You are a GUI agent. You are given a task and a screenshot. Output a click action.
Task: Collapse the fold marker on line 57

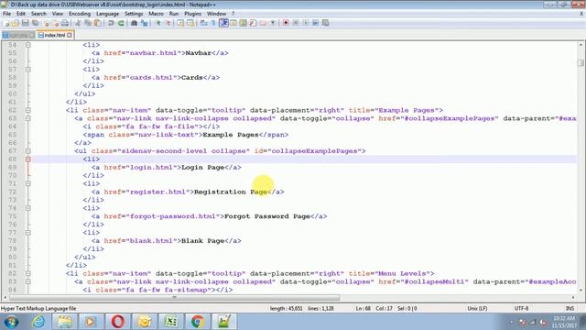(28, 70)
